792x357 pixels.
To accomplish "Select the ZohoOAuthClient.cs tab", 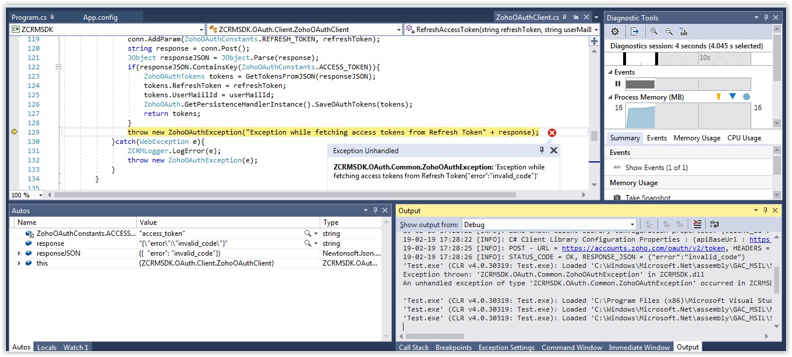I will 527,17.
